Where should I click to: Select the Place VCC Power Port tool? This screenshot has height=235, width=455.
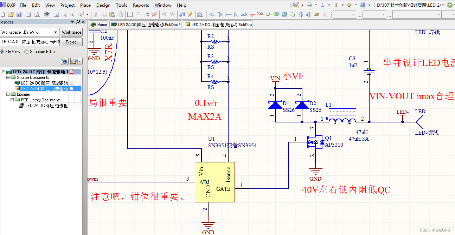tap(260, 14)
